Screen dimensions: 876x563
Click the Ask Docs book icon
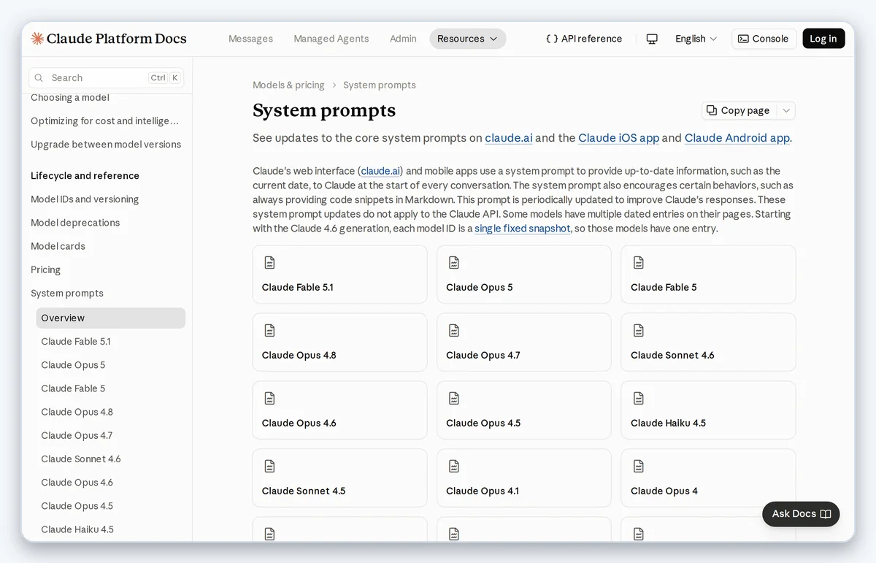[826, 514]
